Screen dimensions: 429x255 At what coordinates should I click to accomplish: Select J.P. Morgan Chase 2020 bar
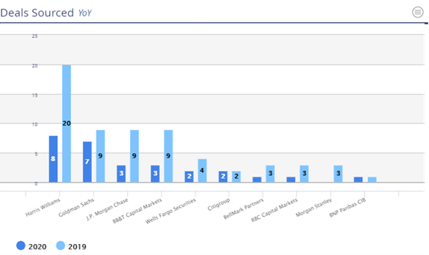click(x=121, y=174)
